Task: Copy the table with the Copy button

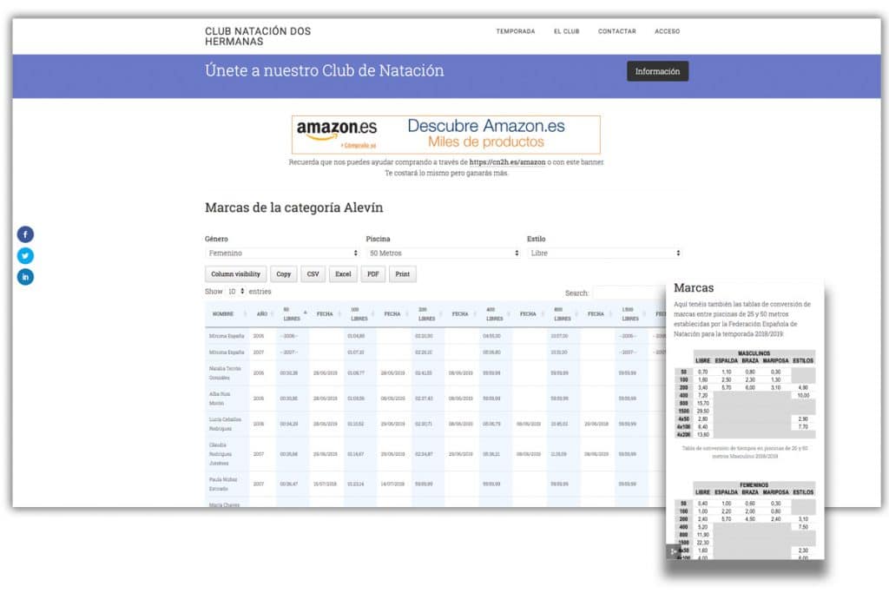Action: 284,273
